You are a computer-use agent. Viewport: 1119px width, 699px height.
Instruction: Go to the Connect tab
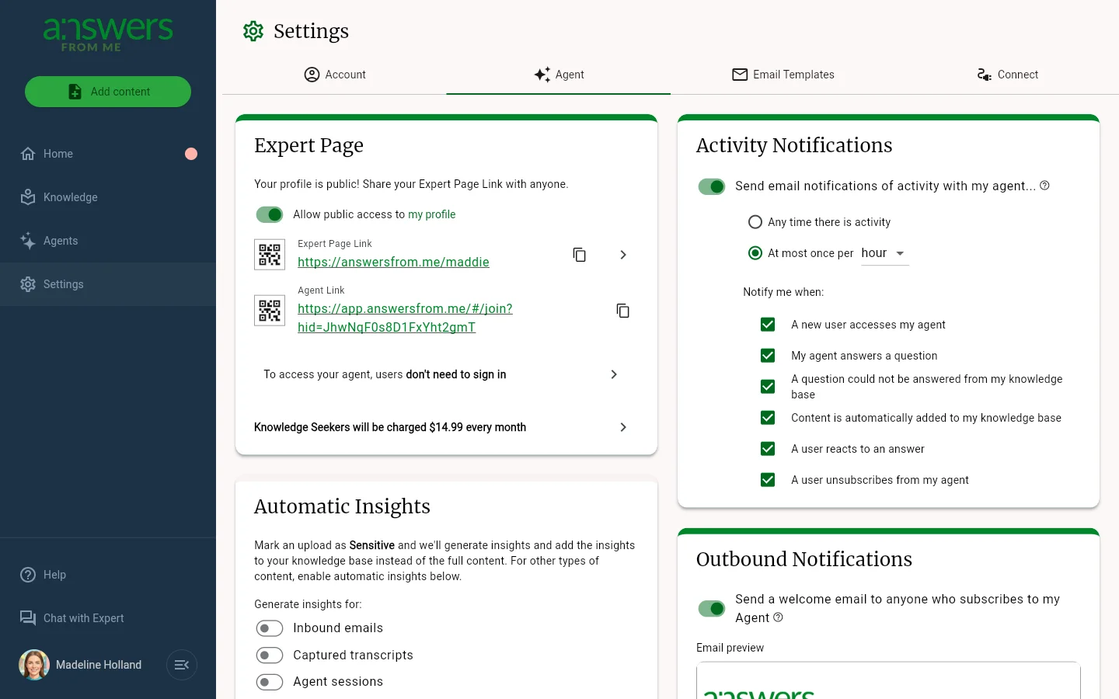[1007, 75]
